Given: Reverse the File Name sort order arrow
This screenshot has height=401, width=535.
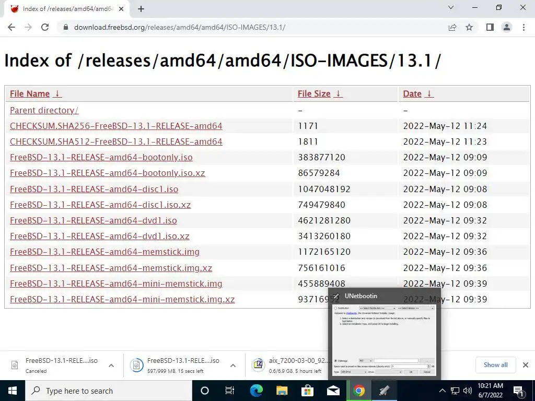Looking at the screenshot, I should point(57,94).
